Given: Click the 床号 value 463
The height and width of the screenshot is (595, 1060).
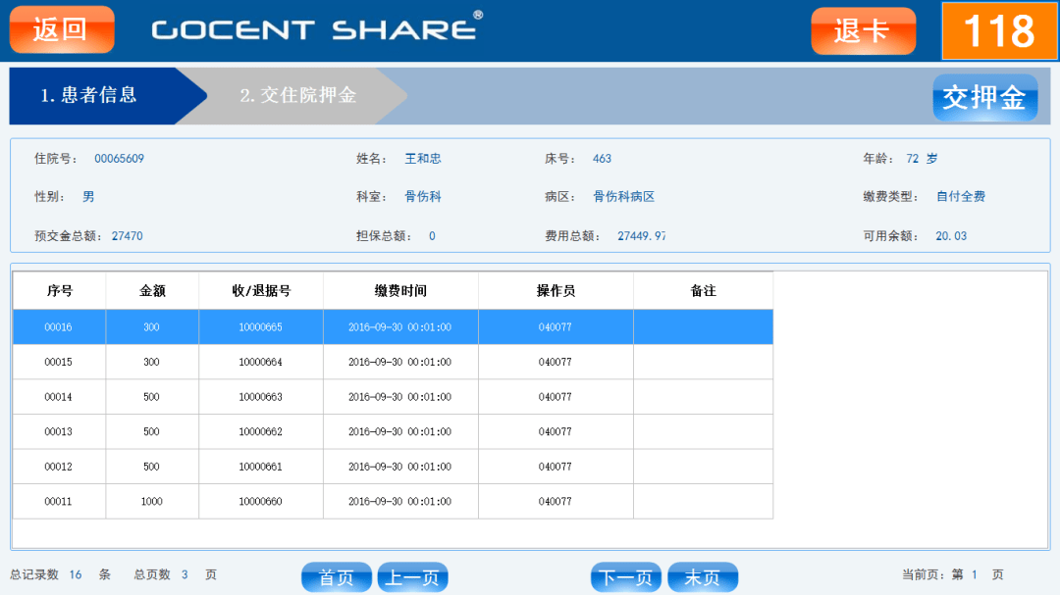Looking at the screenshot, I should (602, 159).
